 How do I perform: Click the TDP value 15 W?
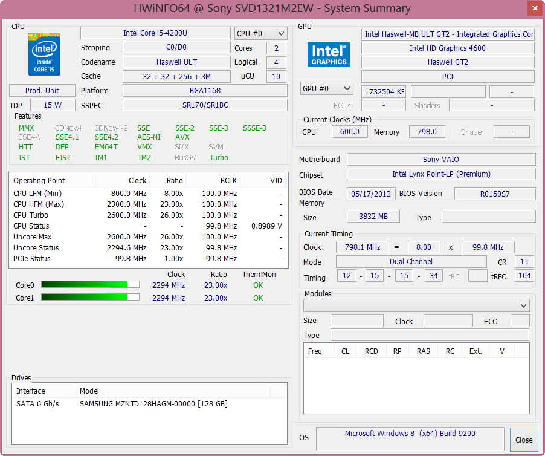53,105
